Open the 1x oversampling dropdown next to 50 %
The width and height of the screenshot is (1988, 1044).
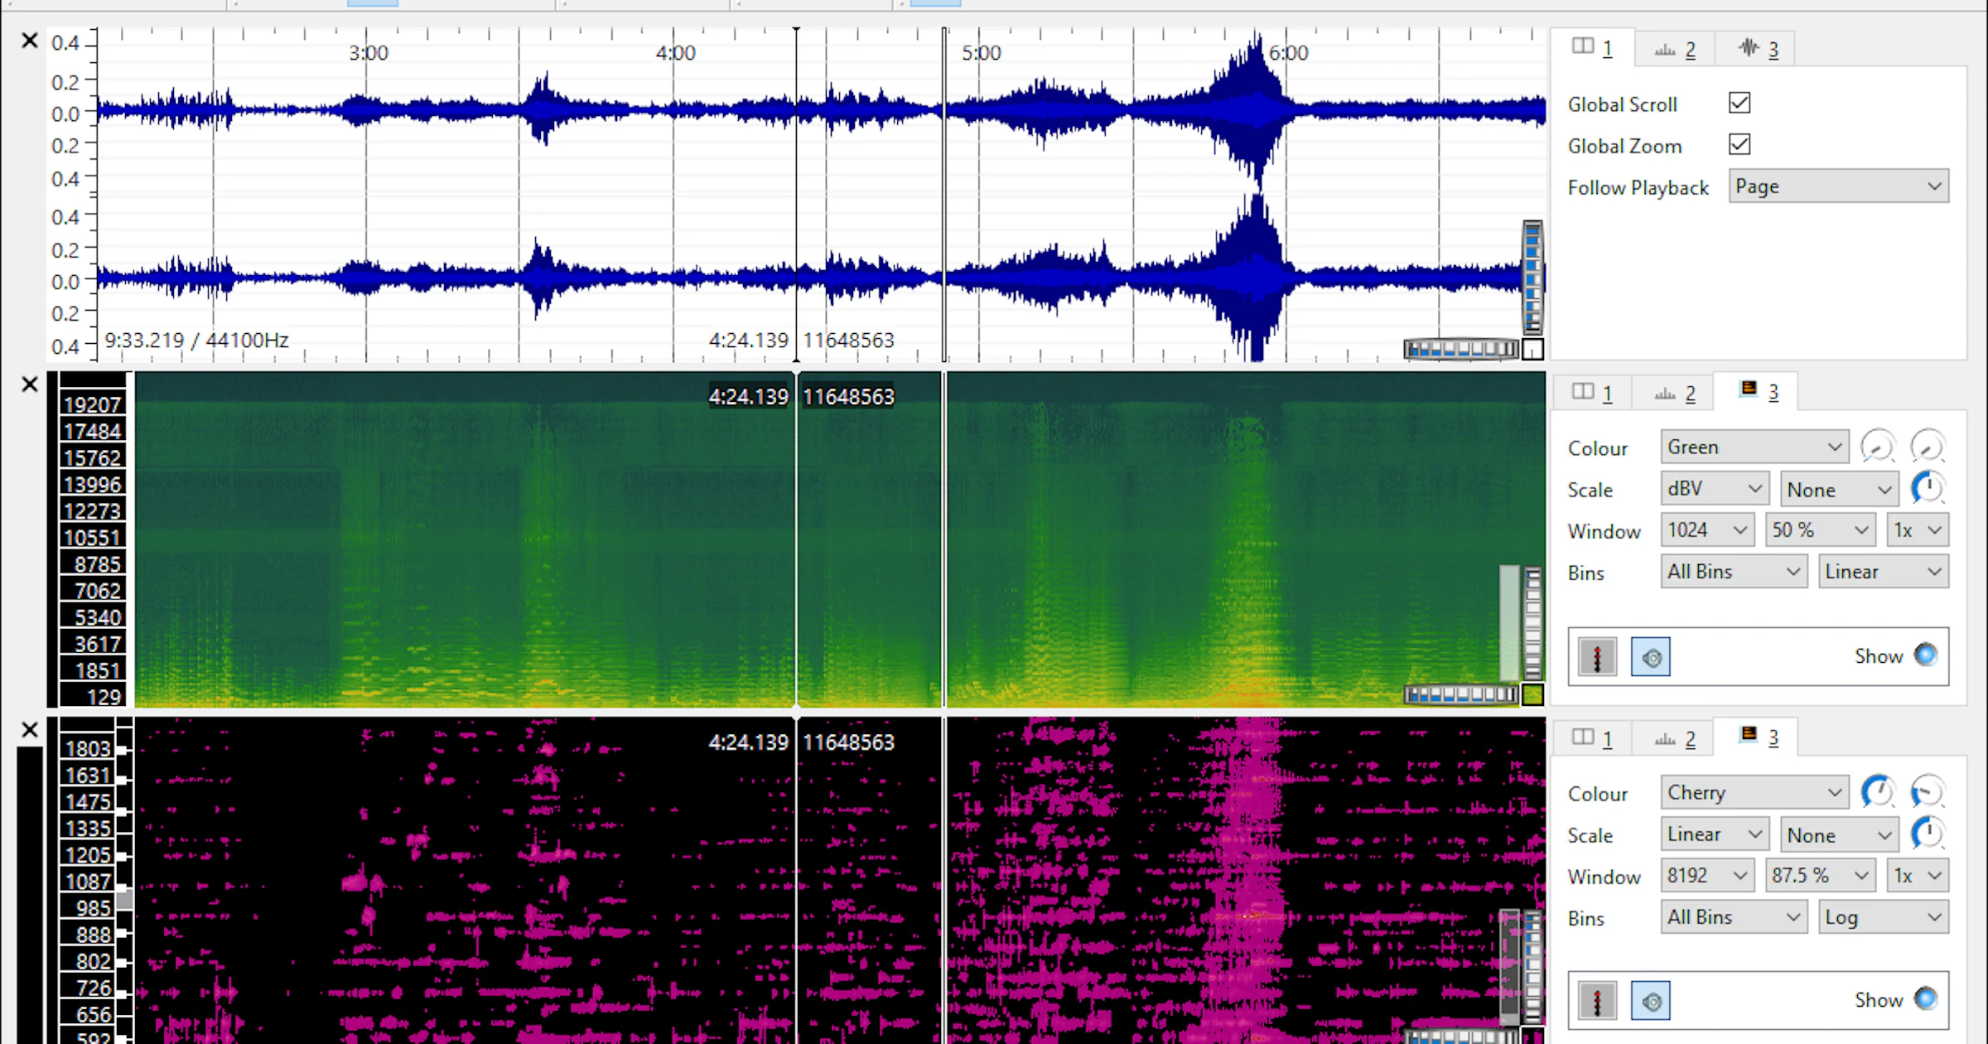(1918, 530)
